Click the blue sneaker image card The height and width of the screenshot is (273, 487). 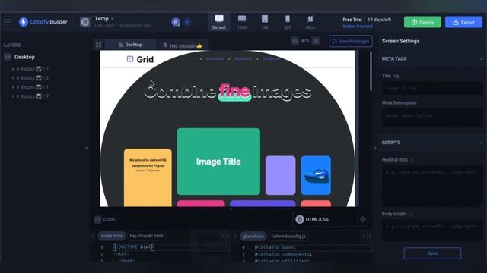tap(316, 175)
